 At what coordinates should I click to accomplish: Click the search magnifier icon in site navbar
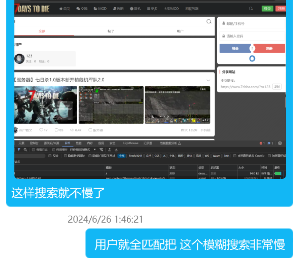251,9
